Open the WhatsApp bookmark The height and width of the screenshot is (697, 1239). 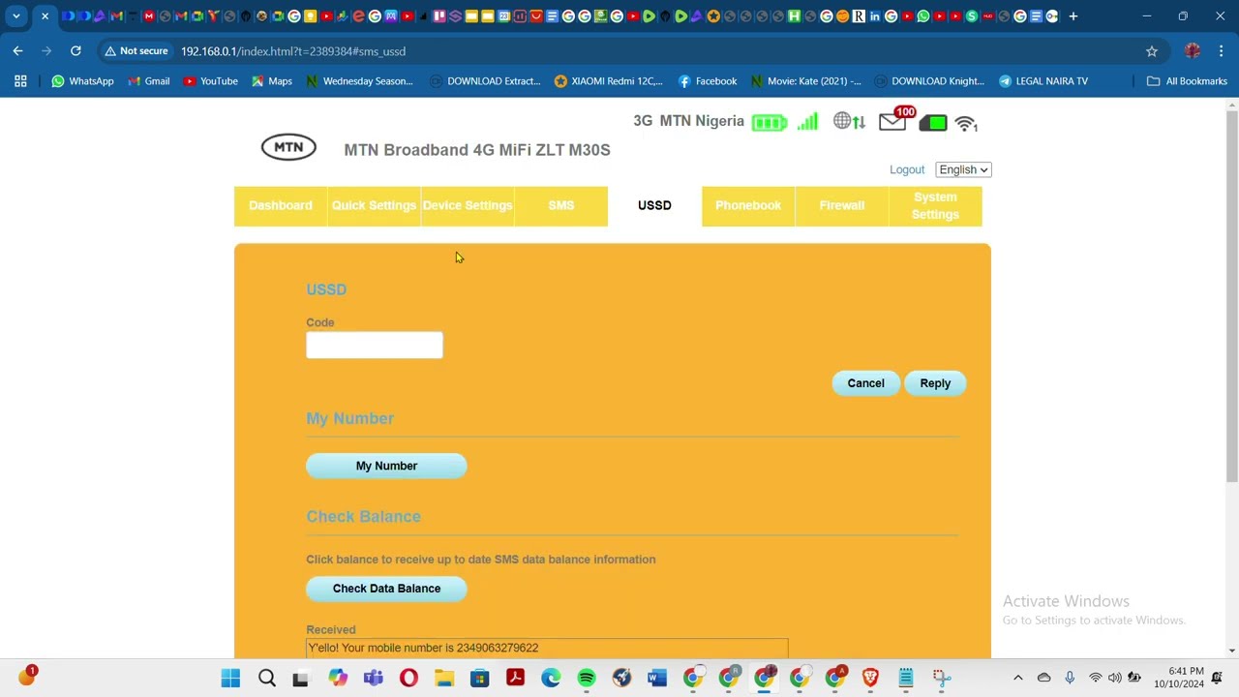[82, 81]
